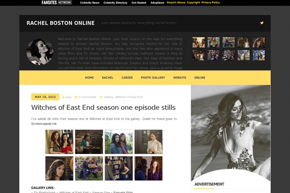Open post still of woman in purple top
This screenshot has height=193, width=290.
(x=148, y=168)
